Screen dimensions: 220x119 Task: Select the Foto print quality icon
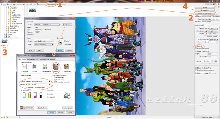pos(56,67)
